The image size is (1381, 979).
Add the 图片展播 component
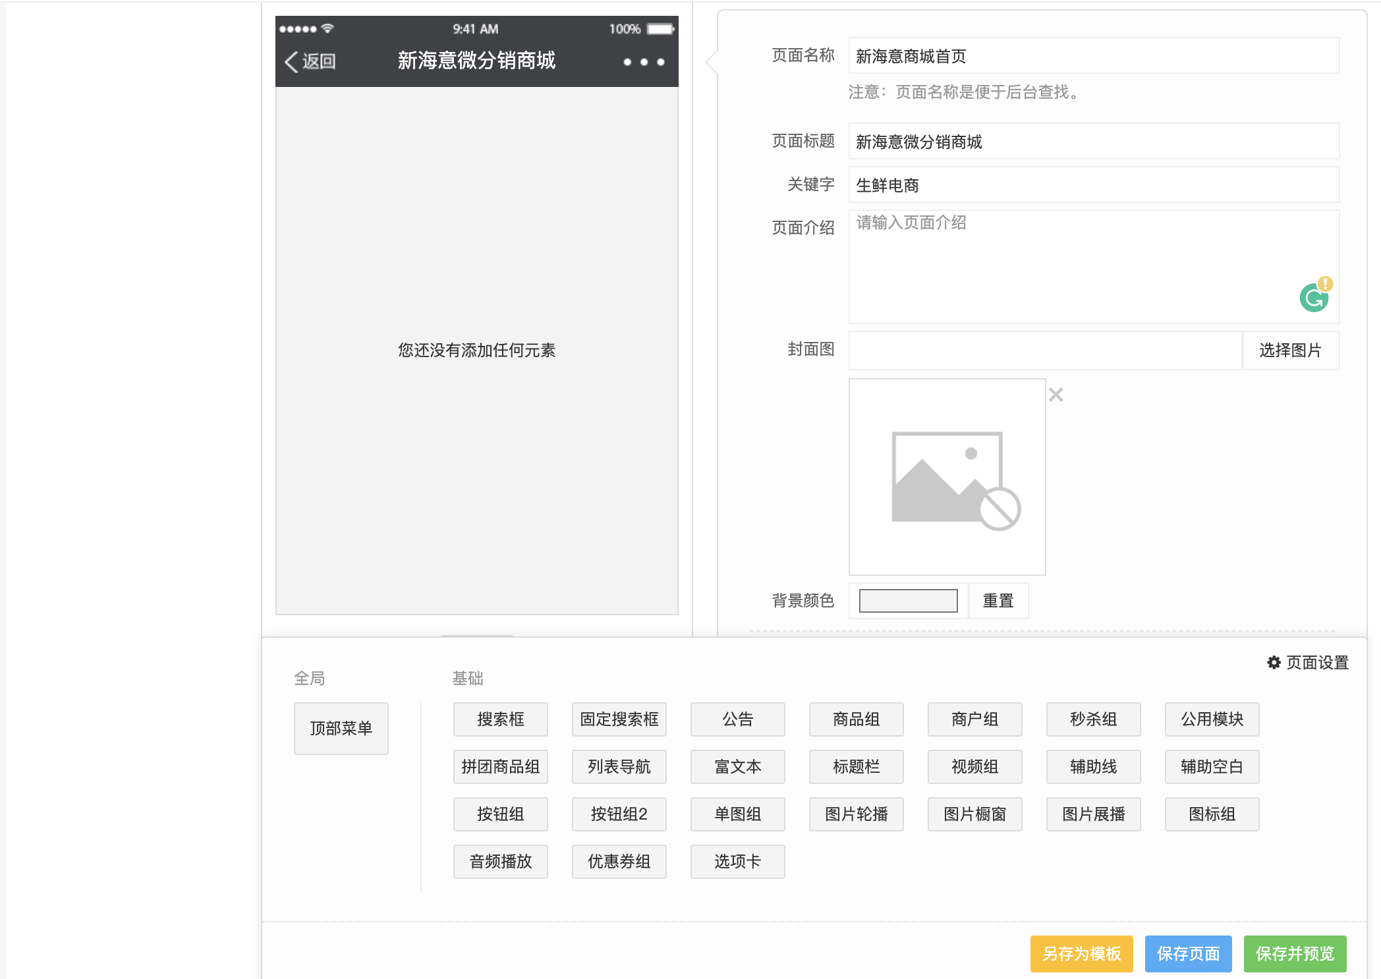click(x=1094, y=814)
